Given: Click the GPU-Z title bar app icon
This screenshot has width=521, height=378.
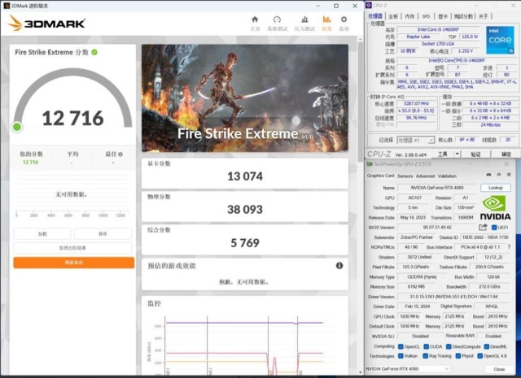Looking at the screenshot, I should pos(370,164).
